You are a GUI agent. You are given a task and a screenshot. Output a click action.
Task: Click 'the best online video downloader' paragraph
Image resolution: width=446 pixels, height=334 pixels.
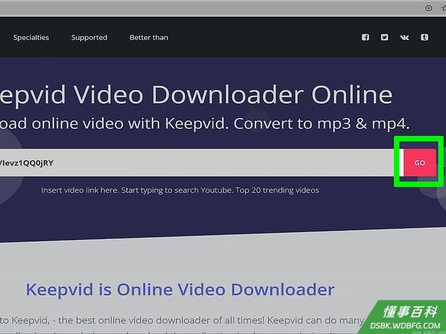tap(182, 321)
